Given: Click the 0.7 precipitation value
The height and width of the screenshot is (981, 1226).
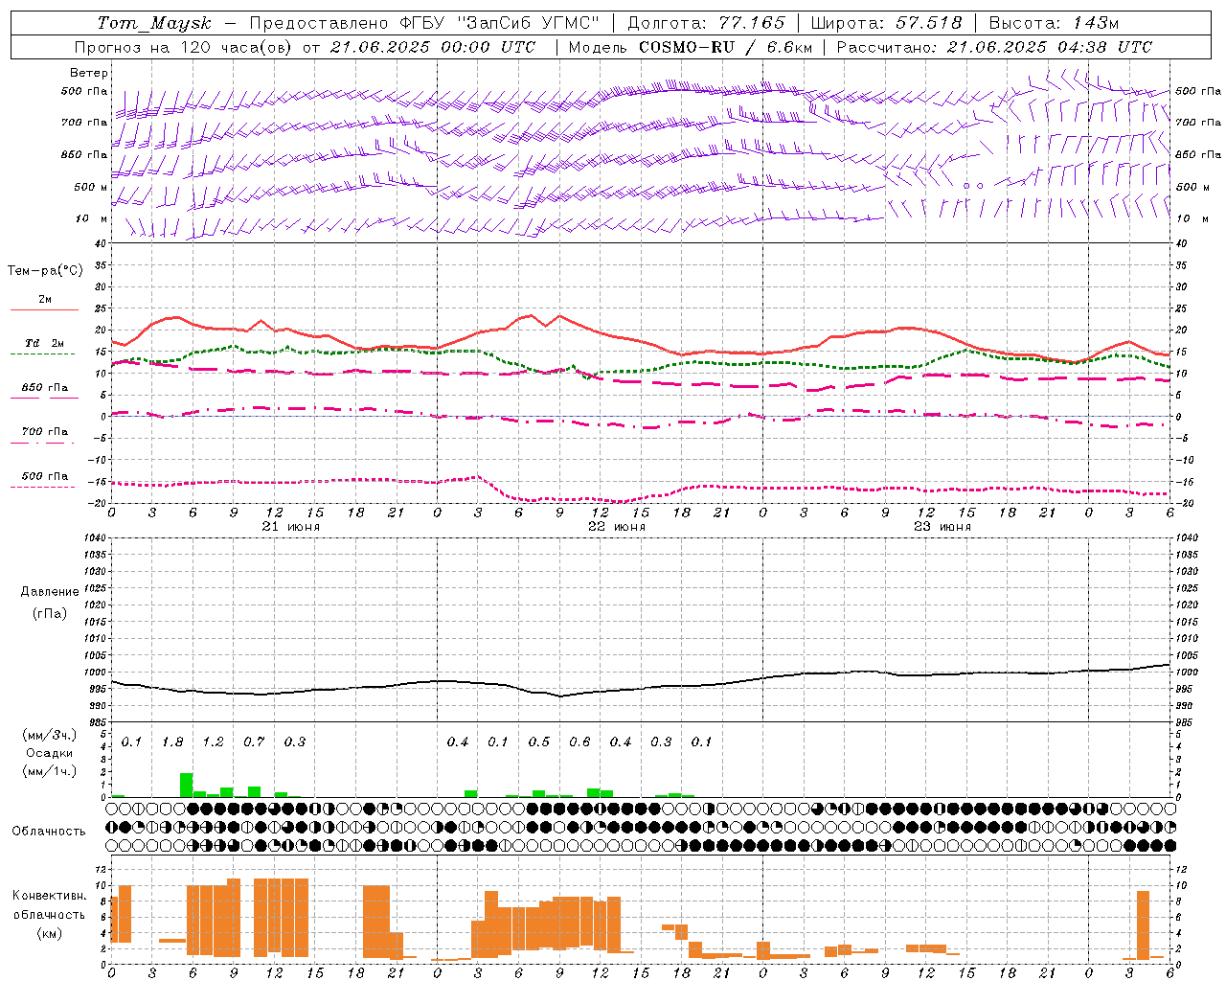Looking at the screenshot, I should click(254, 742).
